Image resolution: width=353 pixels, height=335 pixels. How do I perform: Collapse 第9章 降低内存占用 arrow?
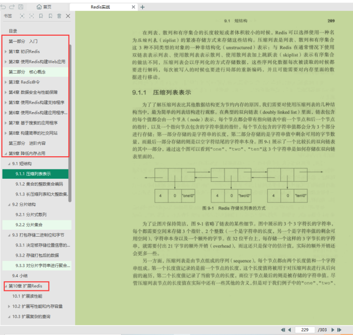pos(5,154)
